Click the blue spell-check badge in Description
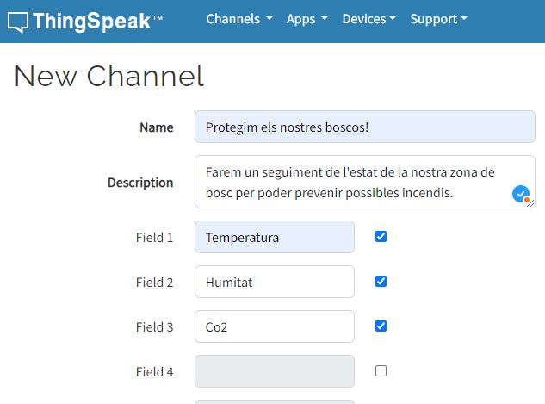 520,194
